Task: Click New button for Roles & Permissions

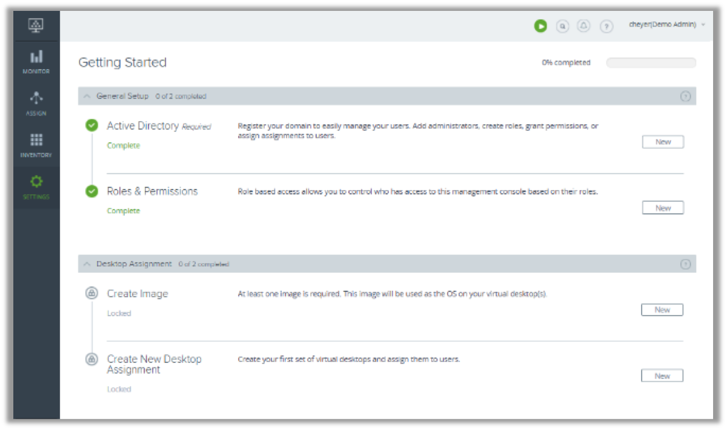Action: 663,208
